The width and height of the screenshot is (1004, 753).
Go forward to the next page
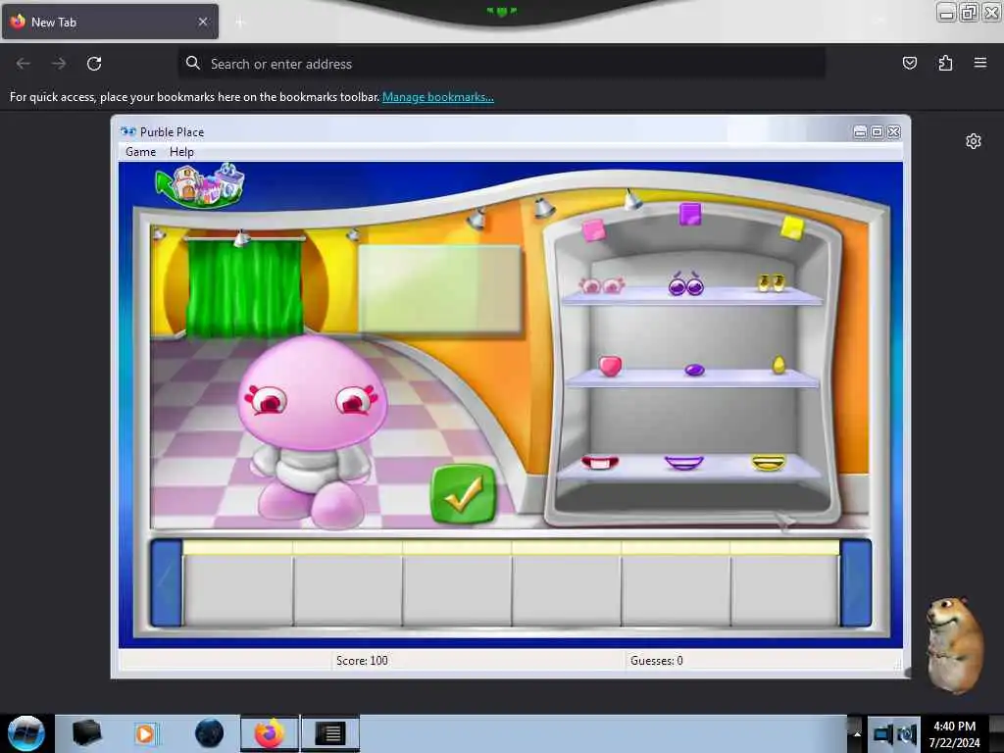click(59, 64)
